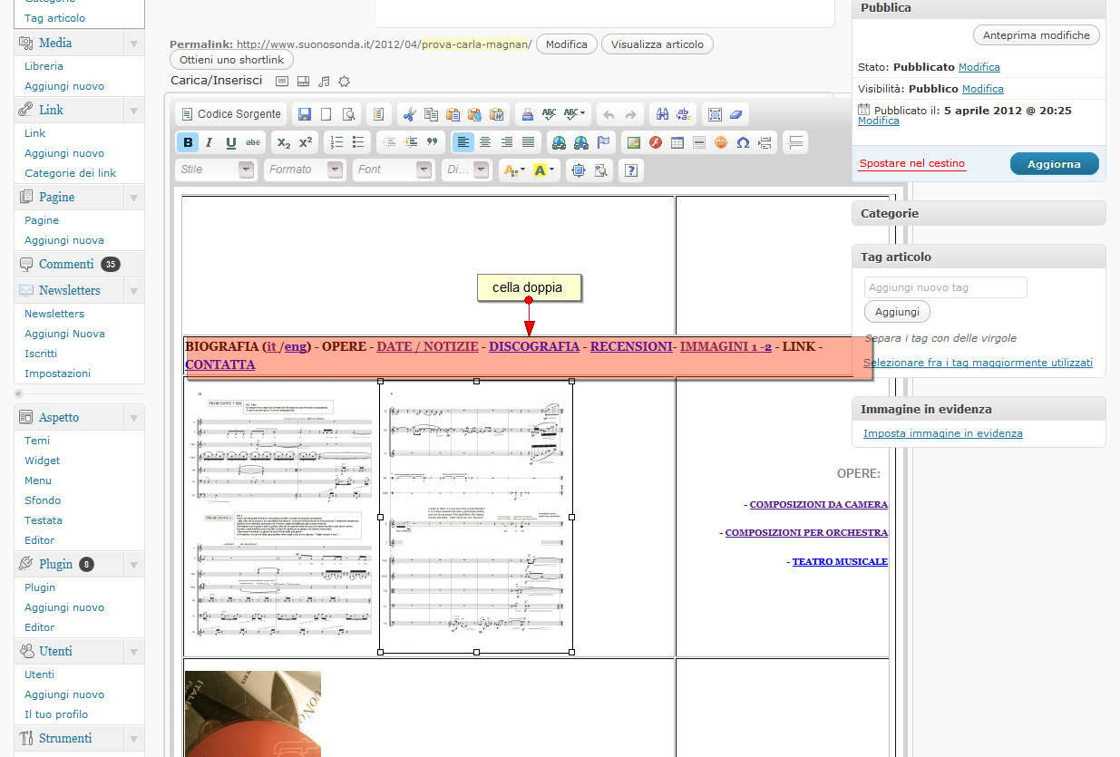This screenshot has width=1120, height=757.
Task: Collapse the Media sidebar section arrow
Action: click(x=133, y=44)
